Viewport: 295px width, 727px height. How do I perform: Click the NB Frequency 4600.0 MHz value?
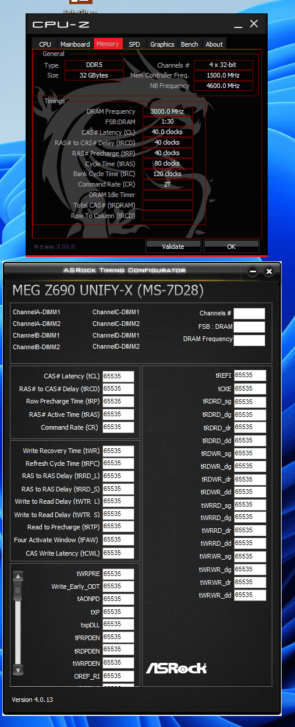[223, 86]
